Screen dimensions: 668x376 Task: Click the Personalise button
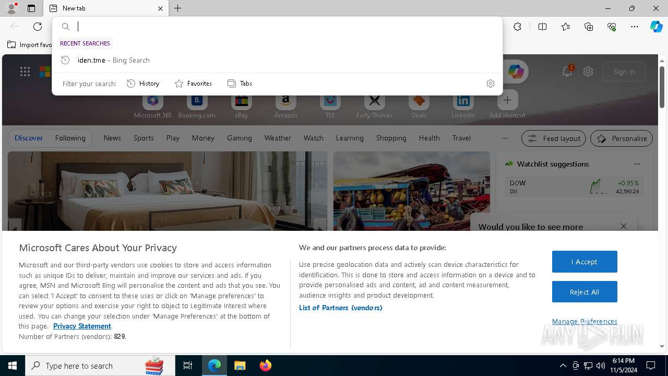tap(622, 138)
